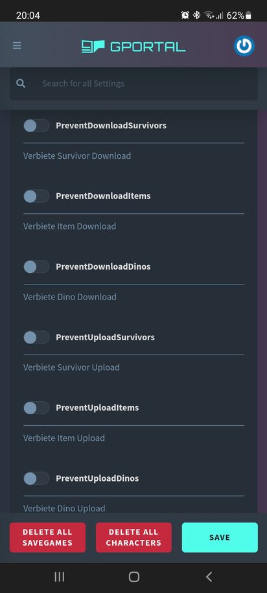Select the PreventUploadDinos label text
This screenshot has width=267, height=593.
(97, 478)
